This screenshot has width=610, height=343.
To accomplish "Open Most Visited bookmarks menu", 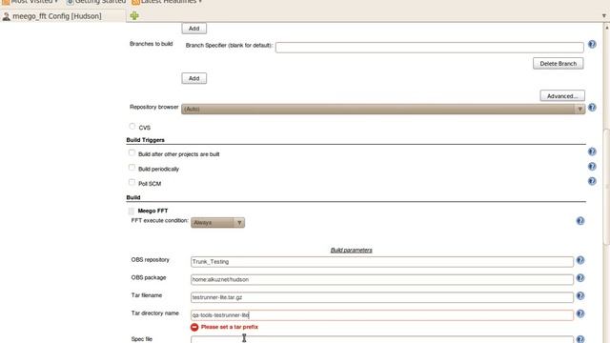I will [30, 2].
